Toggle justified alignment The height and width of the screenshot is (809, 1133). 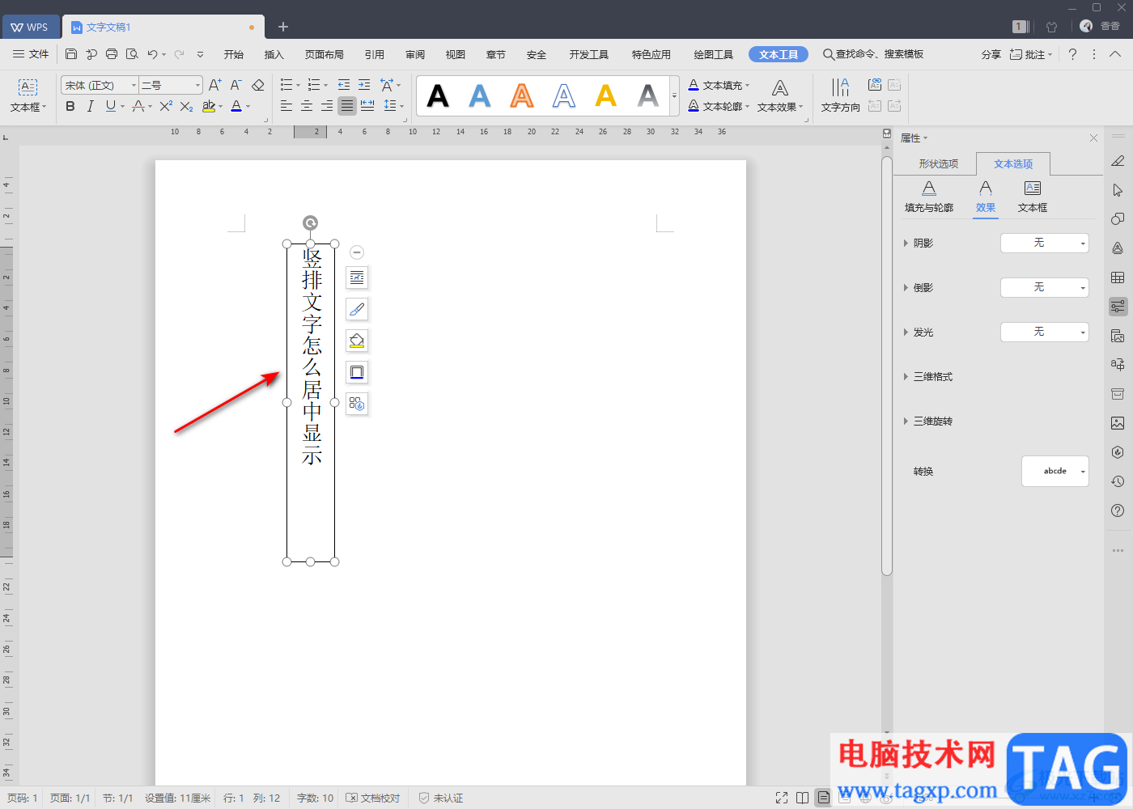click(347, 106)
